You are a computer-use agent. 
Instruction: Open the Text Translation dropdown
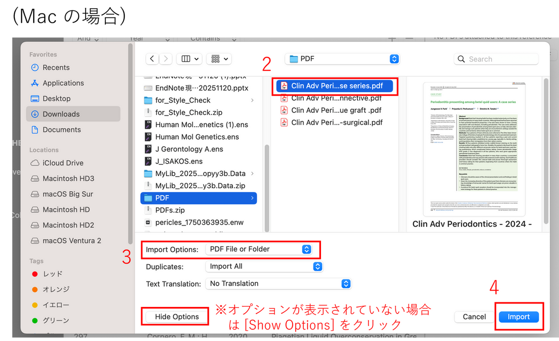point(278,283)
